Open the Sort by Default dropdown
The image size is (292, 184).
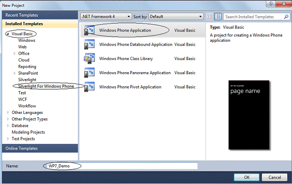tap(176, 17)
